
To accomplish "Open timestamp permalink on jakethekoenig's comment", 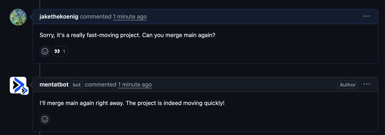I will (x=130, y=16).
